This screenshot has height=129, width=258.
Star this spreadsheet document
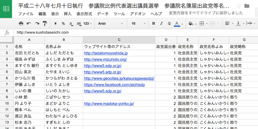(x=238, y=6)
